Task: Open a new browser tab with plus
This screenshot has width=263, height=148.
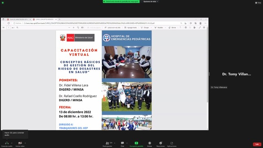Action: 60,20
